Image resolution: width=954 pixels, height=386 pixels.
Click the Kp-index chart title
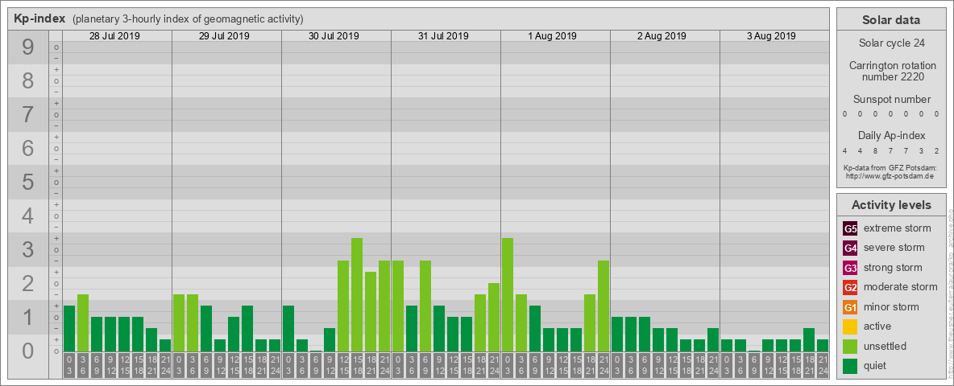tap(40, 18)
